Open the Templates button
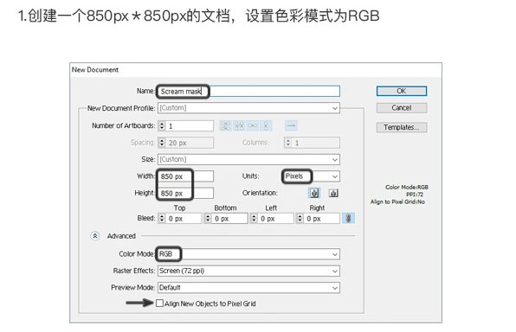This screenshot has width=516, height=332. (402, 127)
